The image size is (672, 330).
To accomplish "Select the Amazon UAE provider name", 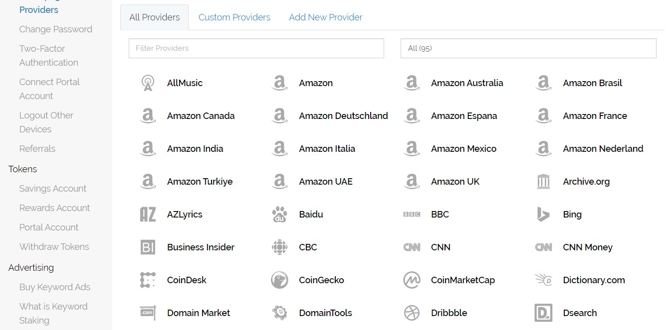I will coord(326,182).
